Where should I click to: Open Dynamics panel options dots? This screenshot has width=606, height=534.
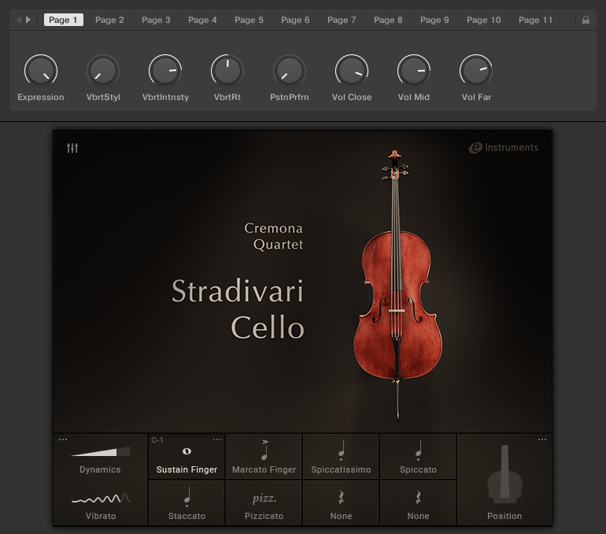coord(63,439)
